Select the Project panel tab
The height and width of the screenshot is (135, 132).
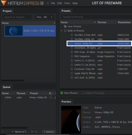7,11
